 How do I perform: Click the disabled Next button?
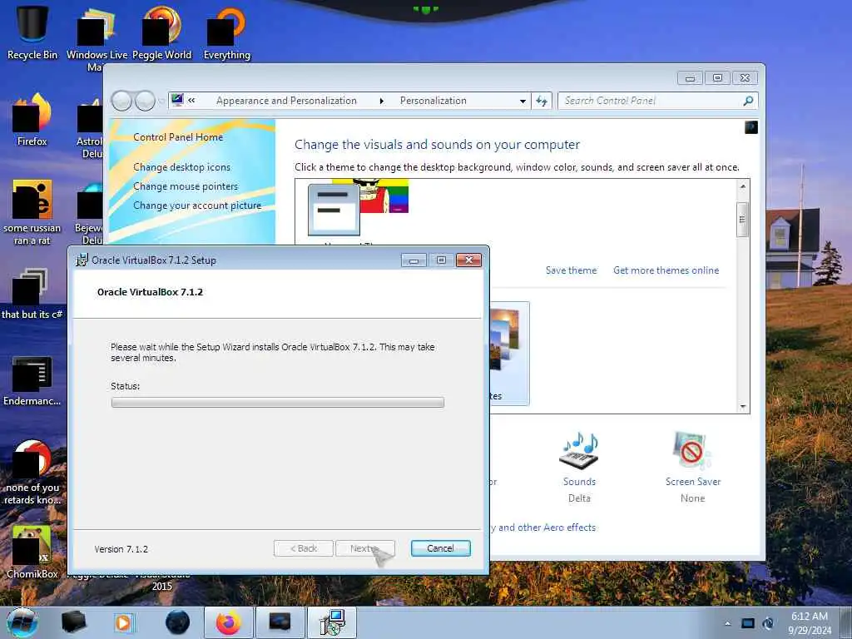365,548
